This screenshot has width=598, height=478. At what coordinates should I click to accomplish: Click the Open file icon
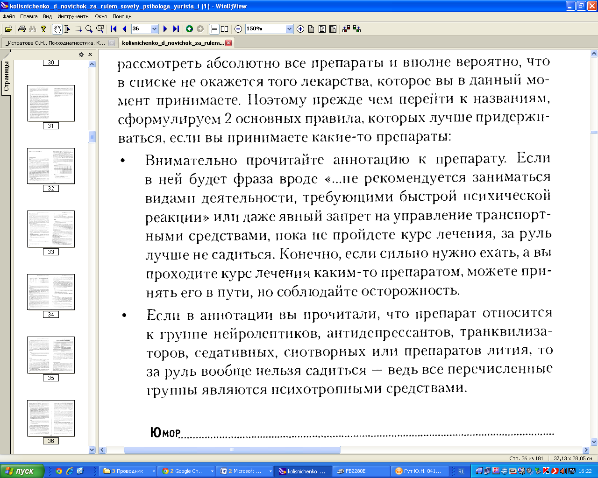(8, 29)
